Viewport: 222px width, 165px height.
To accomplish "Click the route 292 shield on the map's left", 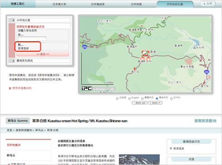I will (85, 47).
